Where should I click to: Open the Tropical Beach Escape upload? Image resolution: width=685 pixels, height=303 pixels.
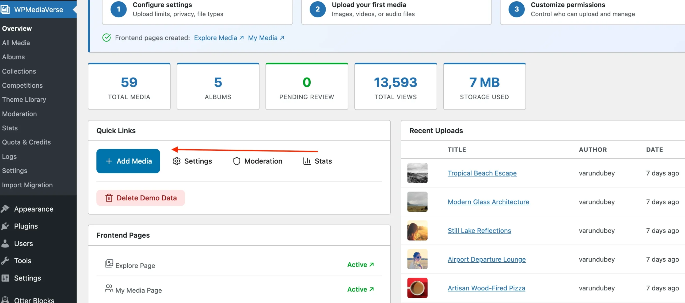coord(482,173)
